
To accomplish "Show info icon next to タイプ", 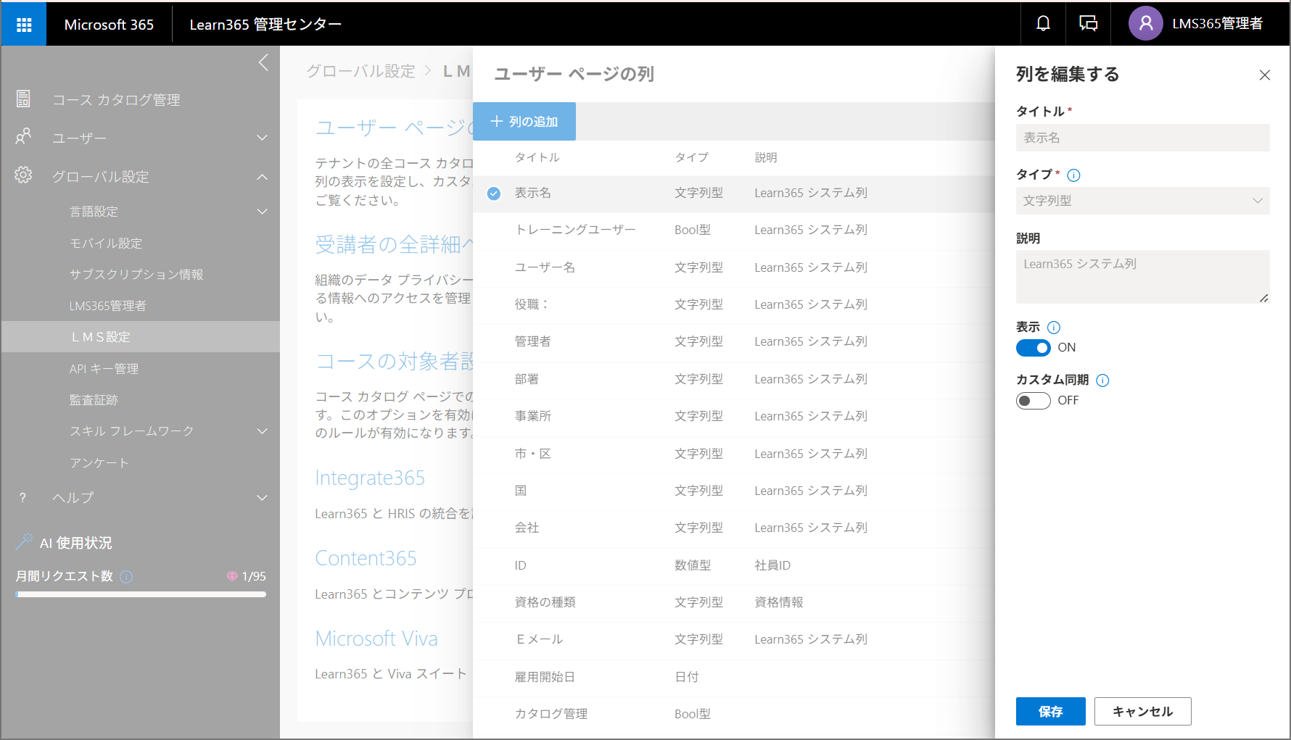I will (x=1074, y=175).
